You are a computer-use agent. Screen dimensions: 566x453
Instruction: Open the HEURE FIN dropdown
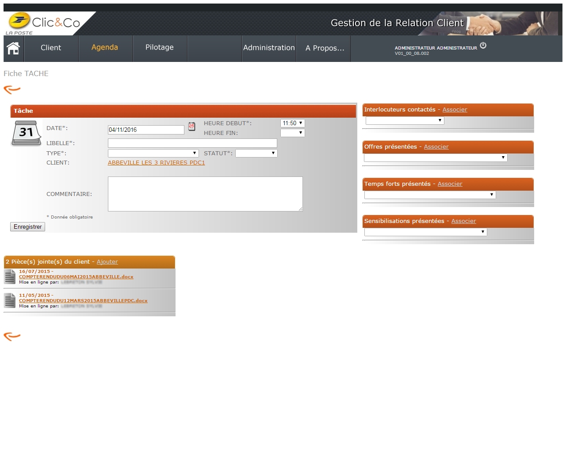(292, 133)
